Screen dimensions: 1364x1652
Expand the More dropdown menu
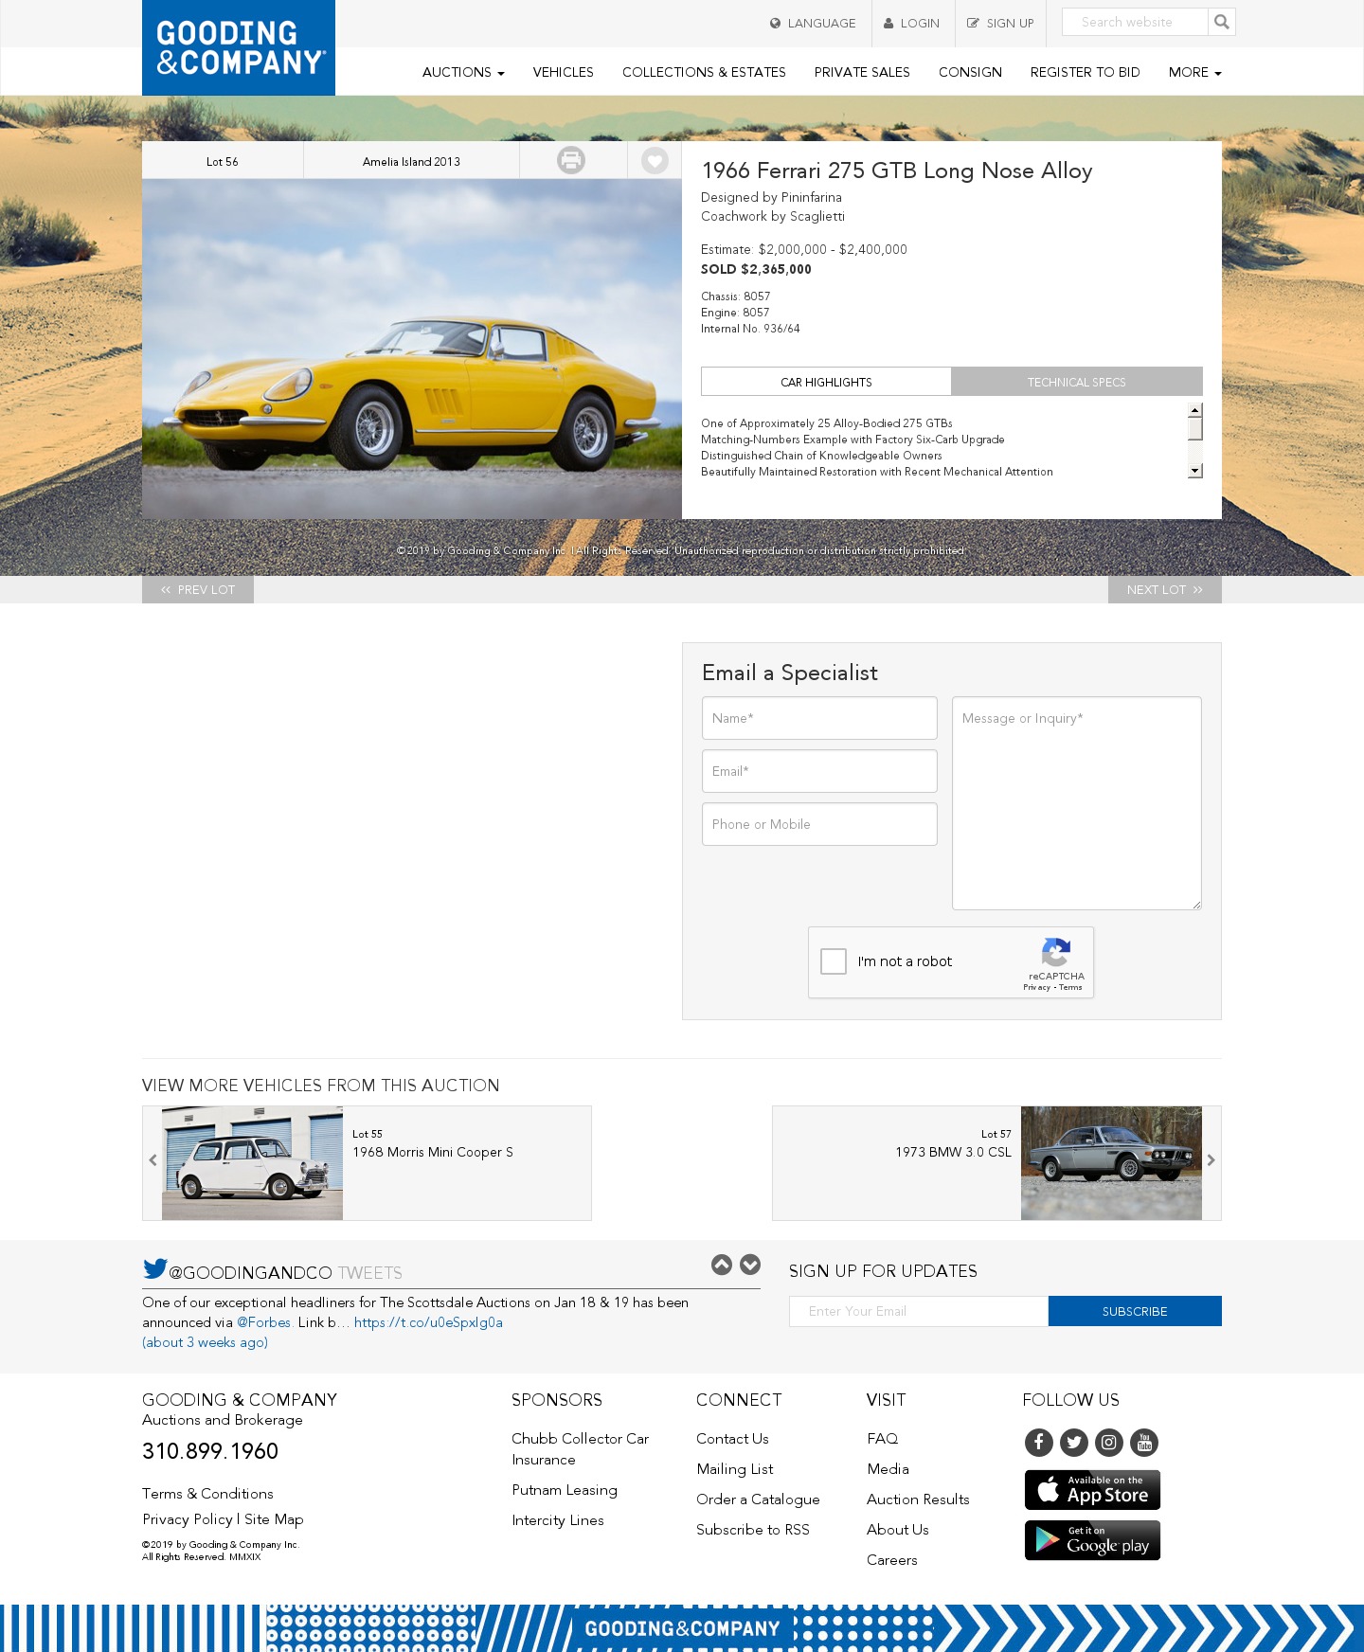pos(1194,72)
